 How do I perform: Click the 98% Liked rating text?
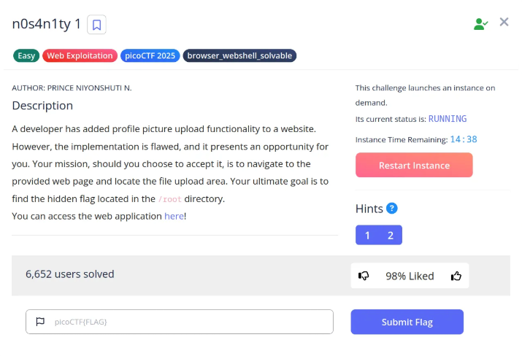click(410, 276)
